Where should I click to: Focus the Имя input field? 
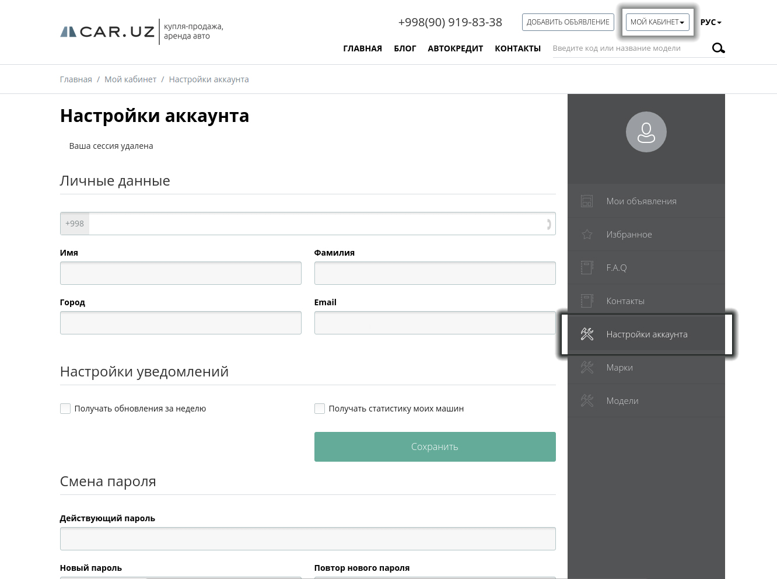click(181, 273)
